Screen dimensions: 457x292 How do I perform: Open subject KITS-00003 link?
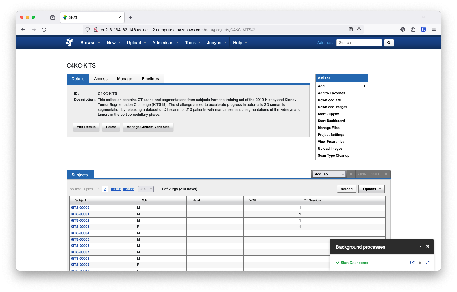(x=80, y=227)
